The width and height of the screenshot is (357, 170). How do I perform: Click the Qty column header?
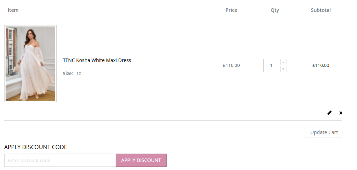click(x=275, y=10)
